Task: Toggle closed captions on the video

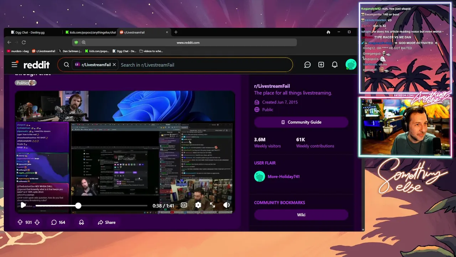Action: click(x=184, y=205)
